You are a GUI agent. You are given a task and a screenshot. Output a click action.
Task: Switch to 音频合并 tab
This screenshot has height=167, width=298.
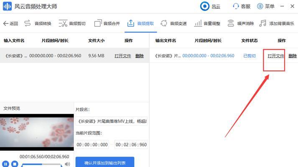tap(107, 23)
